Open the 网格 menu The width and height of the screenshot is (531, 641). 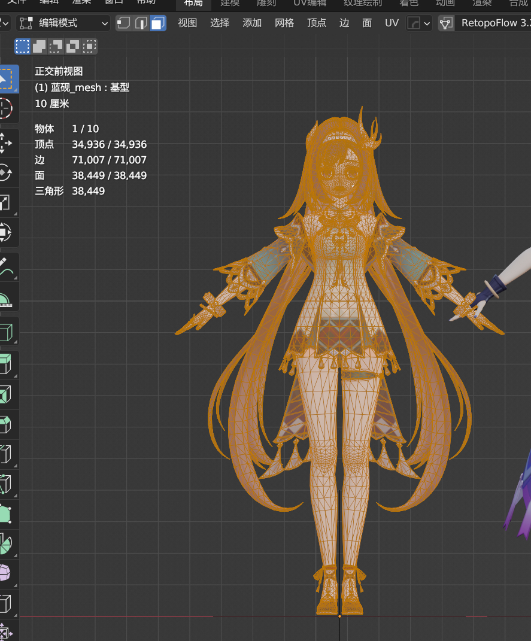point(284,23)
